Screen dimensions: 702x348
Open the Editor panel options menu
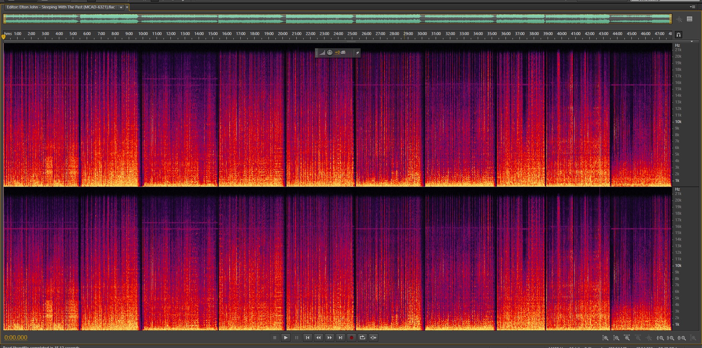tap(692, 7)
